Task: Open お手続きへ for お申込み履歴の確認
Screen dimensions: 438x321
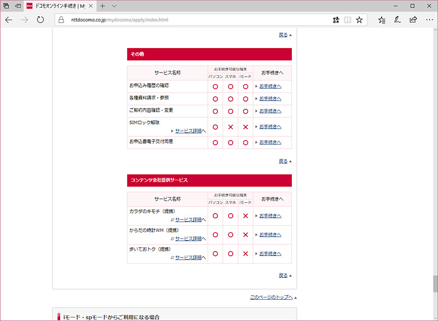Action: tap(270, 86)
